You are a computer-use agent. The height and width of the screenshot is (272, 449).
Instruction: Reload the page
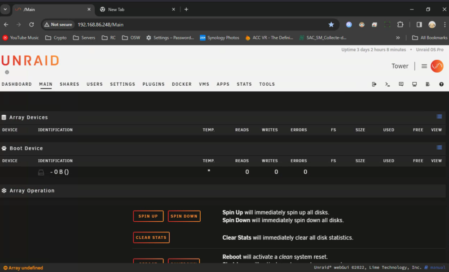(x=31, y=25)
